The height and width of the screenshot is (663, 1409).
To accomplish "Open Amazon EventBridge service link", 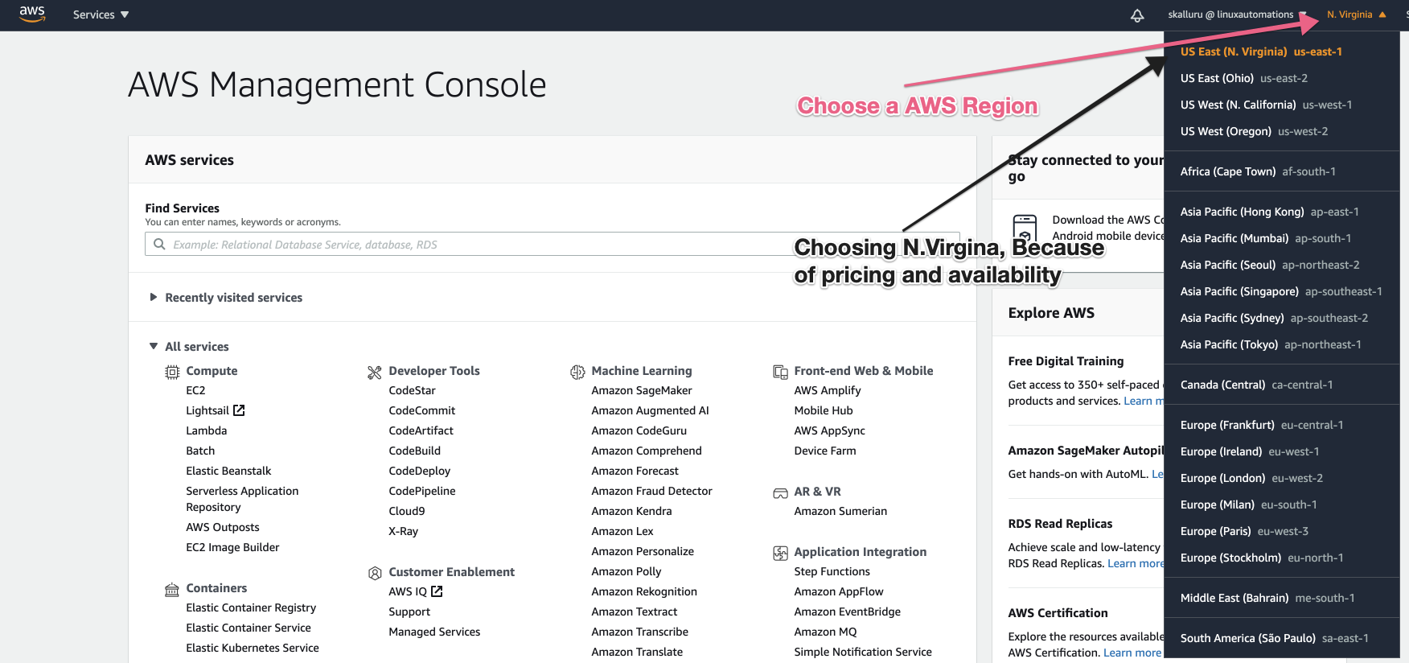I will 848,612.
